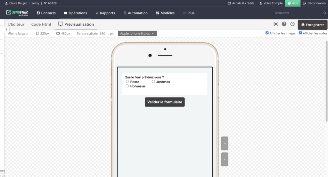Open Achats & crédits
This screenshot has height=177, width=328.
(x=241, y=3)
